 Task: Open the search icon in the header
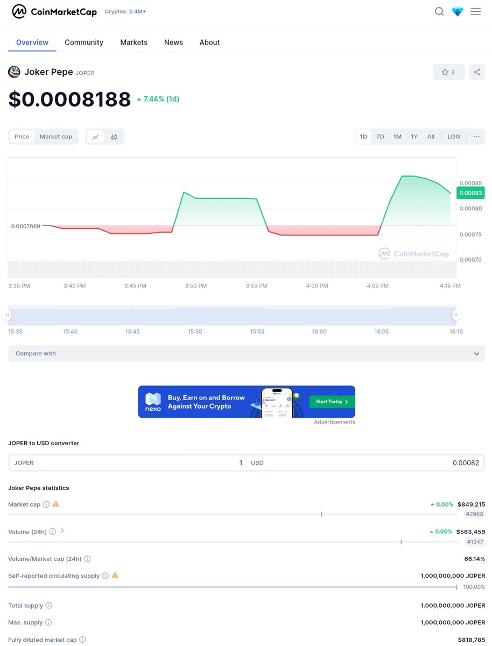pos(439,11)
